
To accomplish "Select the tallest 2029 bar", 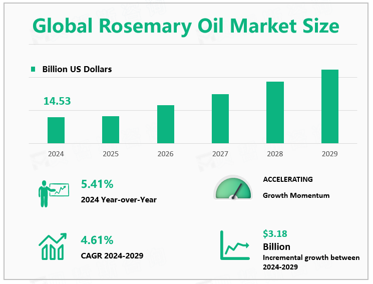I will pyautogui.click(x=330, y=106).
